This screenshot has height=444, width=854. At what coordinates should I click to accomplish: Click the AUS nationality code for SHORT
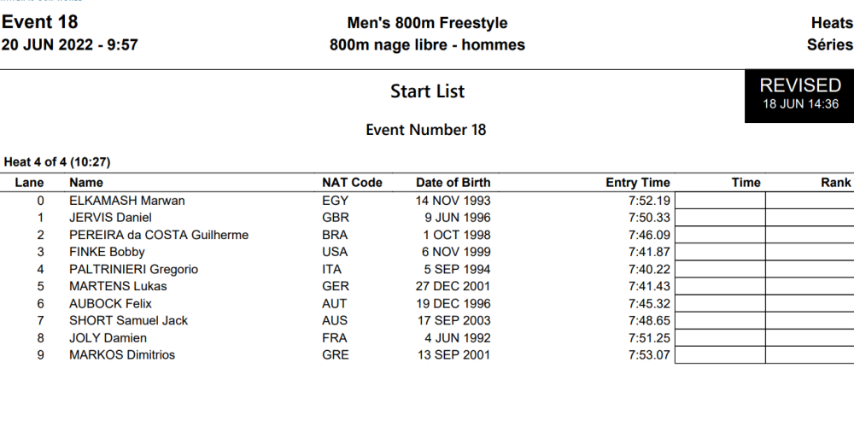(x=335, y=320)
